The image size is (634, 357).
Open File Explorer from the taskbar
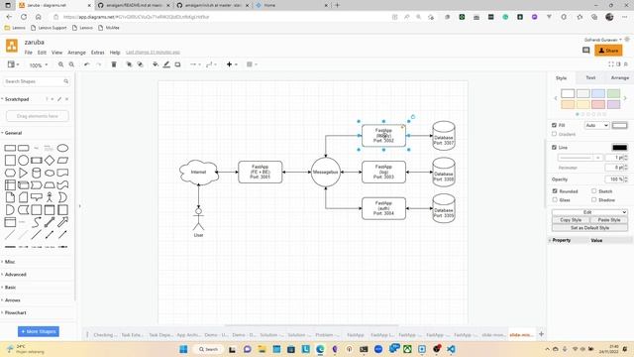pyautogui.click(x=262, y=349)
